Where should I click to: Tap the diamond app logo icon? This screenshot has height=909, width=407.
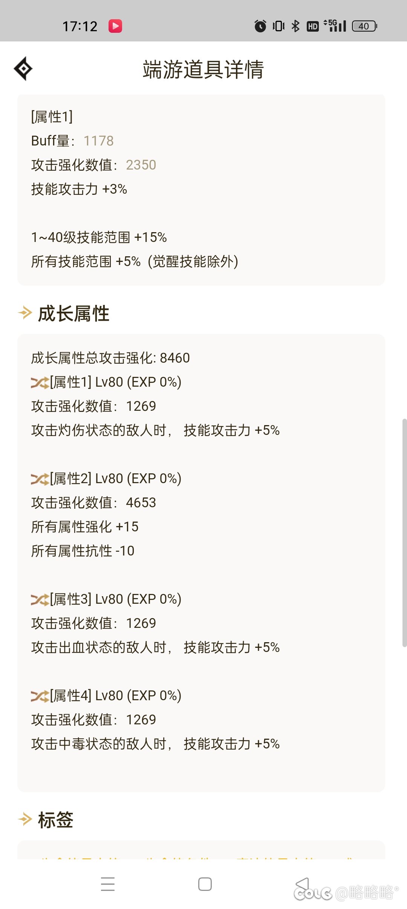click(x=23, y=69)
